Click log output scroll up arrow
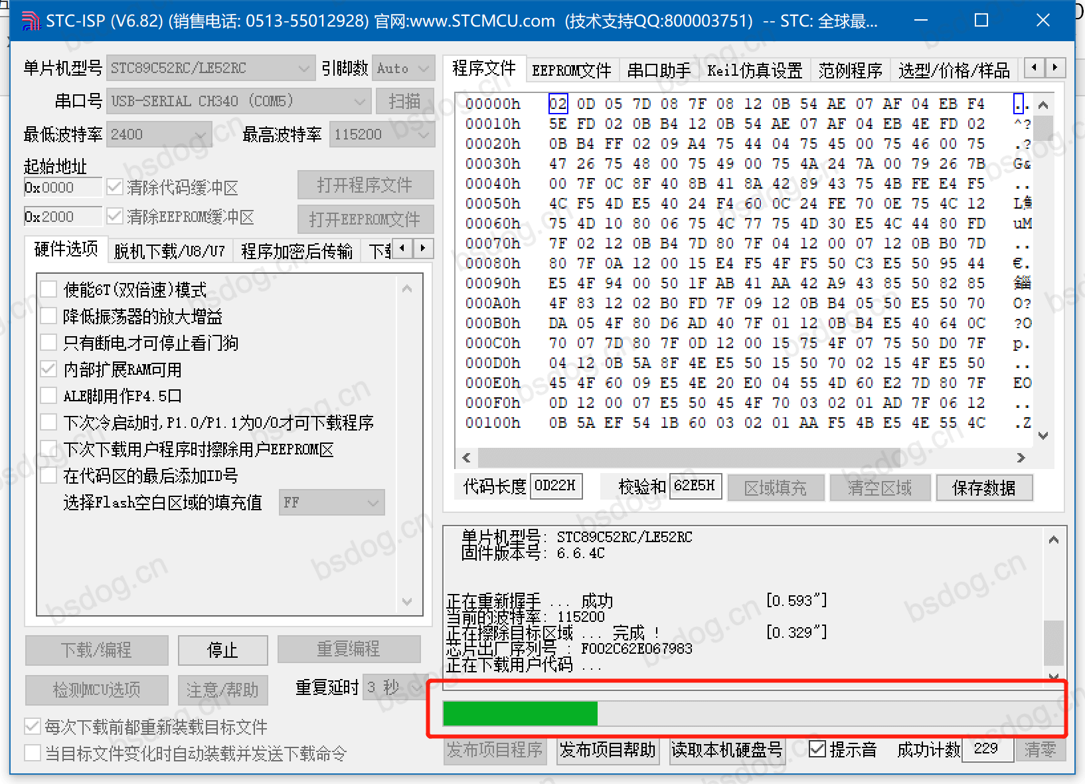 [1053, 539]
